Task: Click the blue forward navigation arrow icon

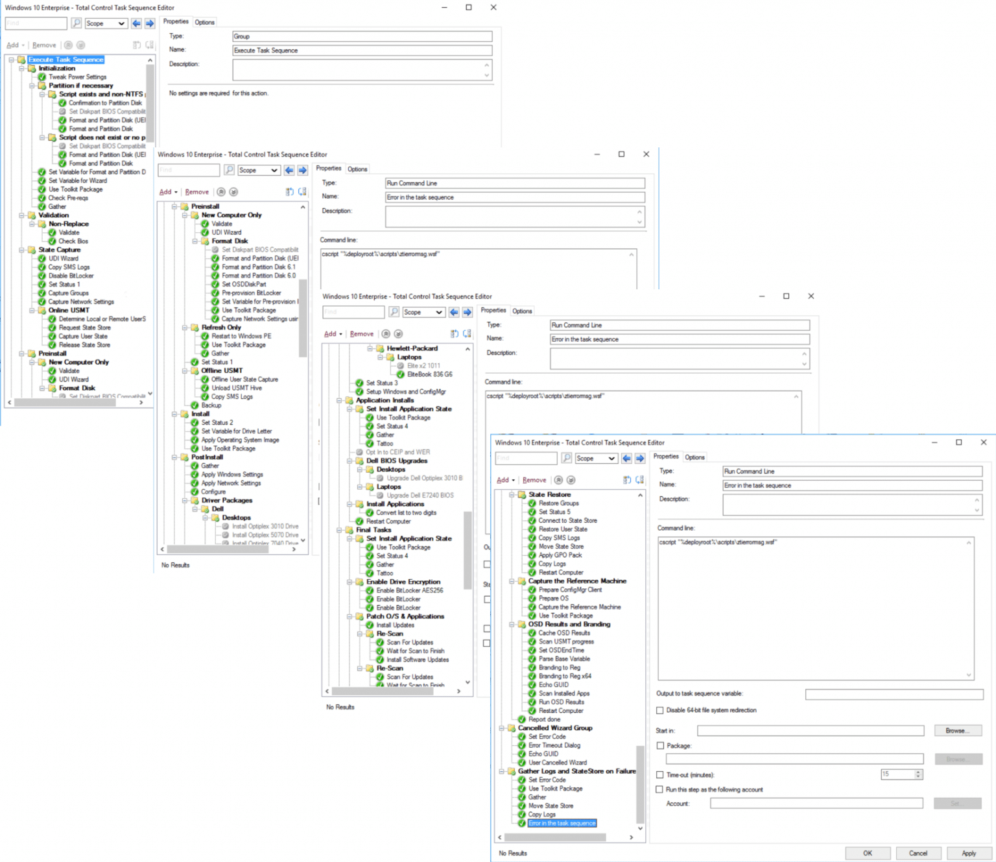Action: click(x=639, y=458)
